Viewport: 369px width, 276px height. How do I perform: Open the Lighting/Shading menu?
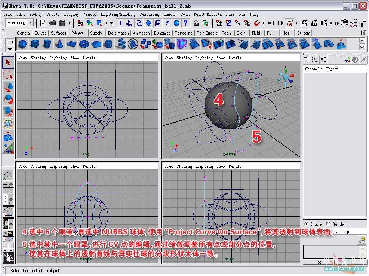pyautogui.click(x=118, y=14)
